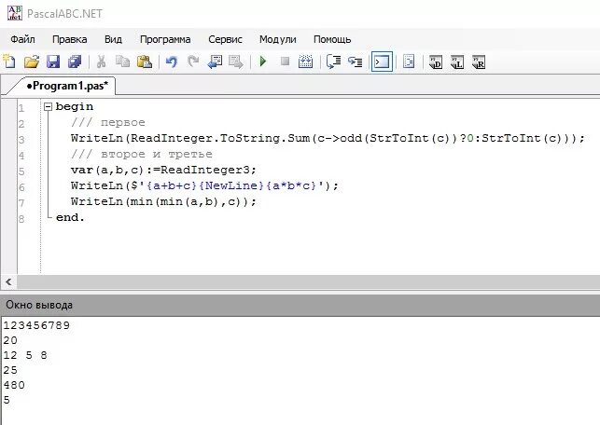This screenshot has height=425, width=600.
Task: Click the navigate forward icon
Action: [236, 62]
